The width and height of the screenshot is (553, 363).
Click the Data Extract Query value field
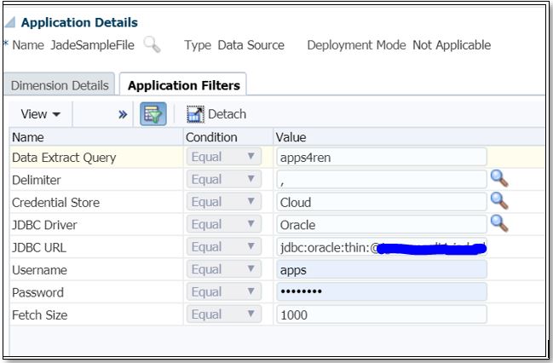point(381,157)
